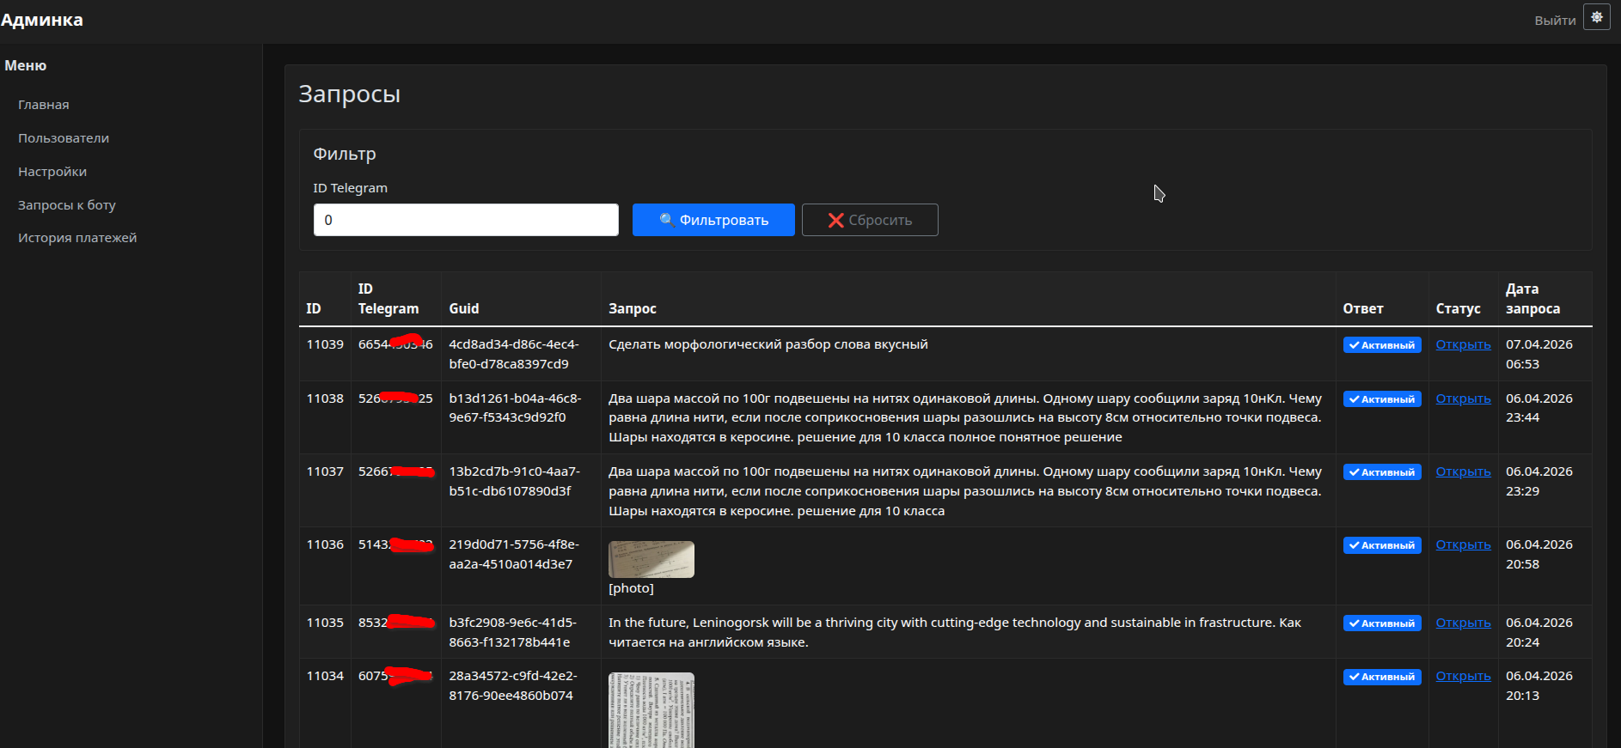Click Открыть link for request 11035
1621x748 pixels.
click(1463, 623)
